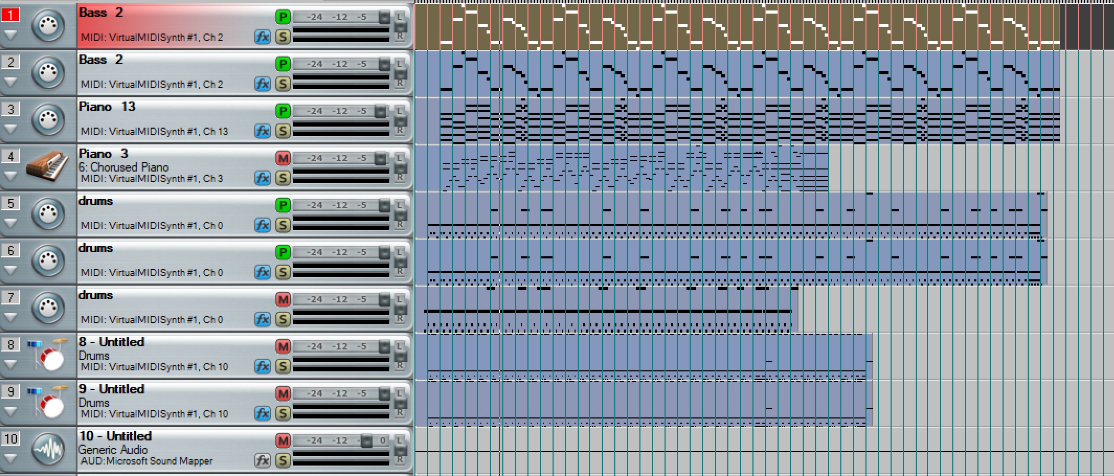This screenshot has height=476, width=1114.
Task: Click the volume slider on track 10
Action: point(367,441)
